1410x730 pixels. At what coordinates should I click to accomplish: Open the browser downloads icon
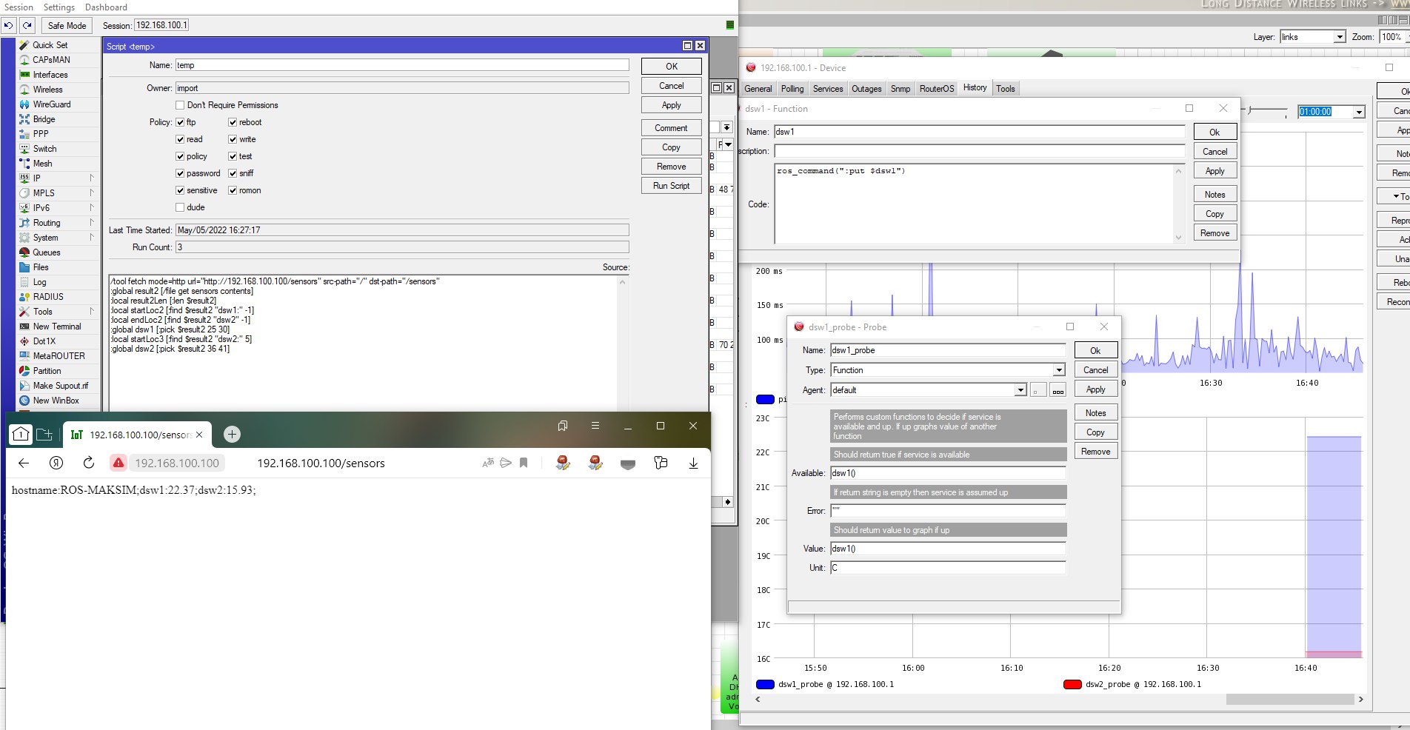(693, 463)
